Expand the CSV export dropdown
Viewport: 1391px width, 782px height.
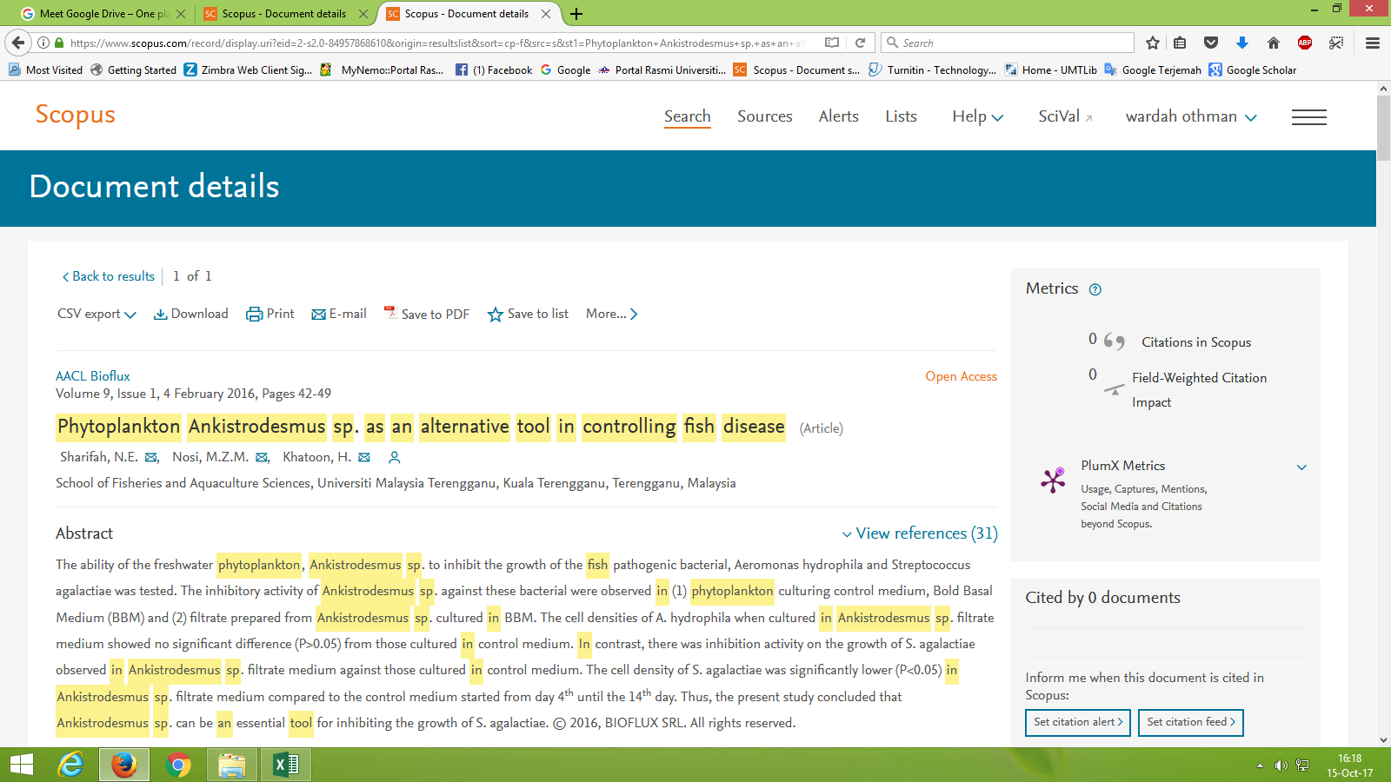coord(97,315)
